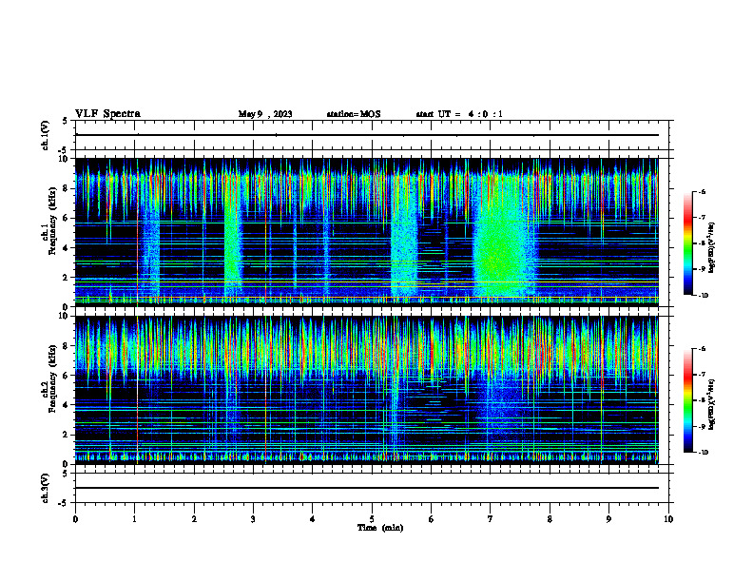This screenshot has width=753, height=582.
Task: Select the "-10" label on ch.1 color bar
Action: (x=702, y=296)
